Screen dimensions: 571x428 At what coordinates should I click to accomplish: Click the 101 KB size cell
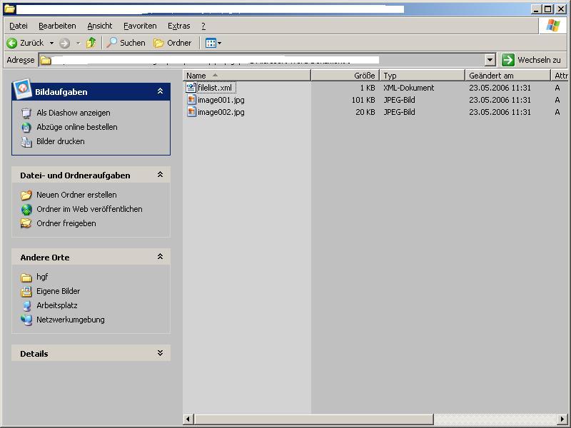point(363,100)
